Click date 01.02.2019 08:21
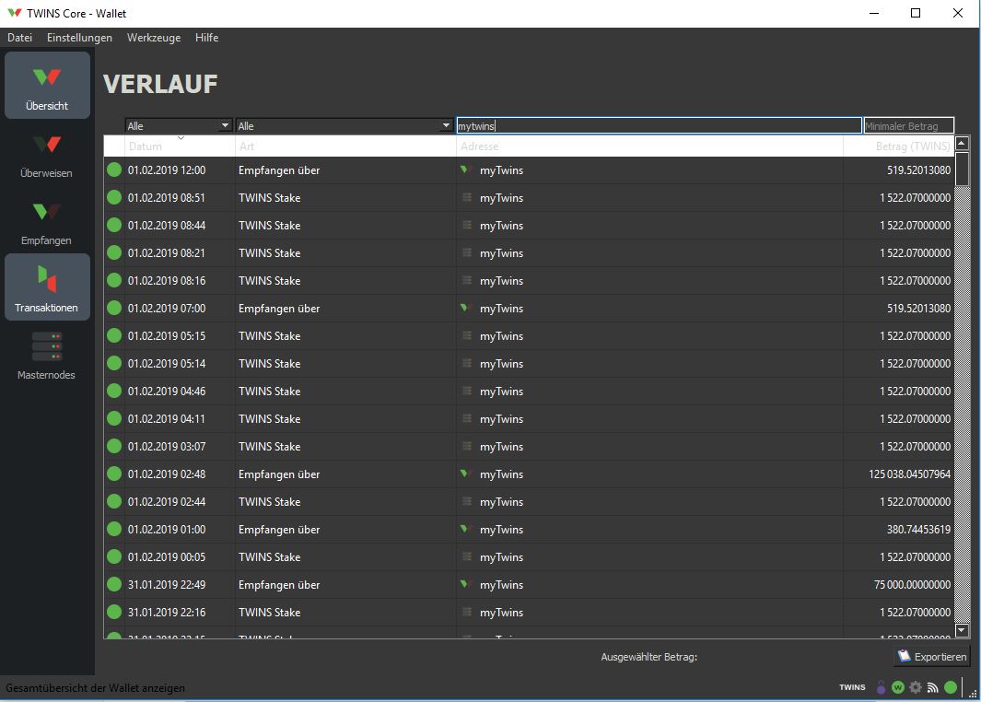 click(x=167, y=252)
